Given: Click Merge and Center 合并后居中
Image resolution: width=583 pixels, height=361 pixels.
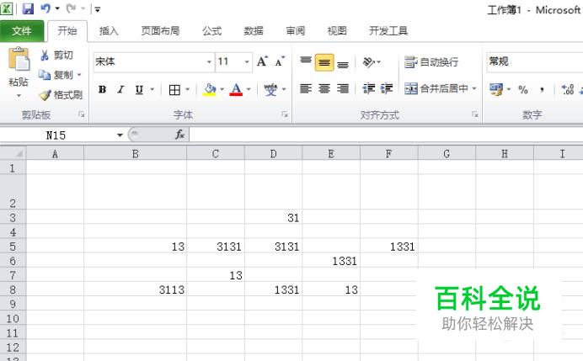Looking at the screenshot, I should click(436, 88).
